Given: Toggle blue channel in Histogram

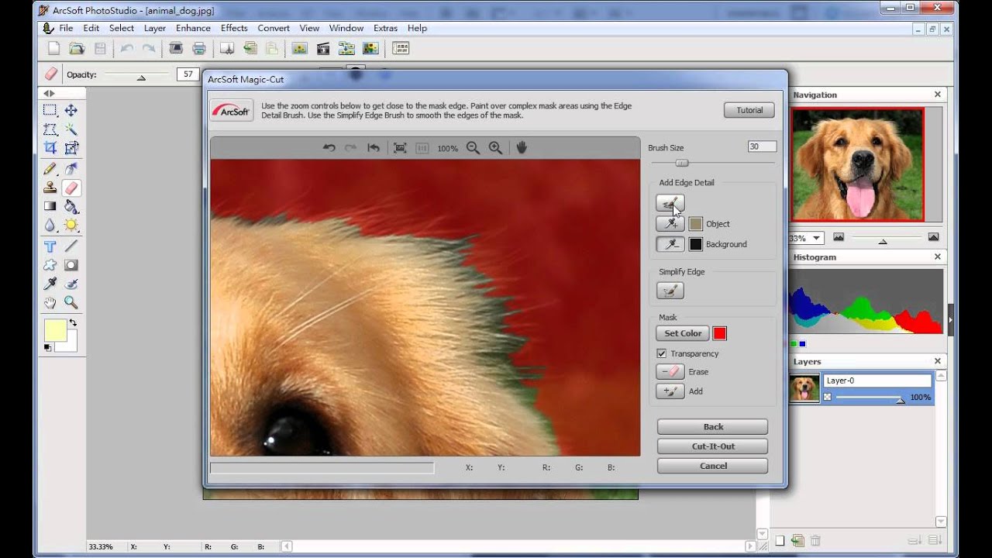Looking at the screenshot, I should coord(802,343).
